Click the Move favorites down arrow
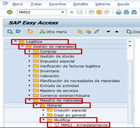140x128 pixels. [108, 32]
